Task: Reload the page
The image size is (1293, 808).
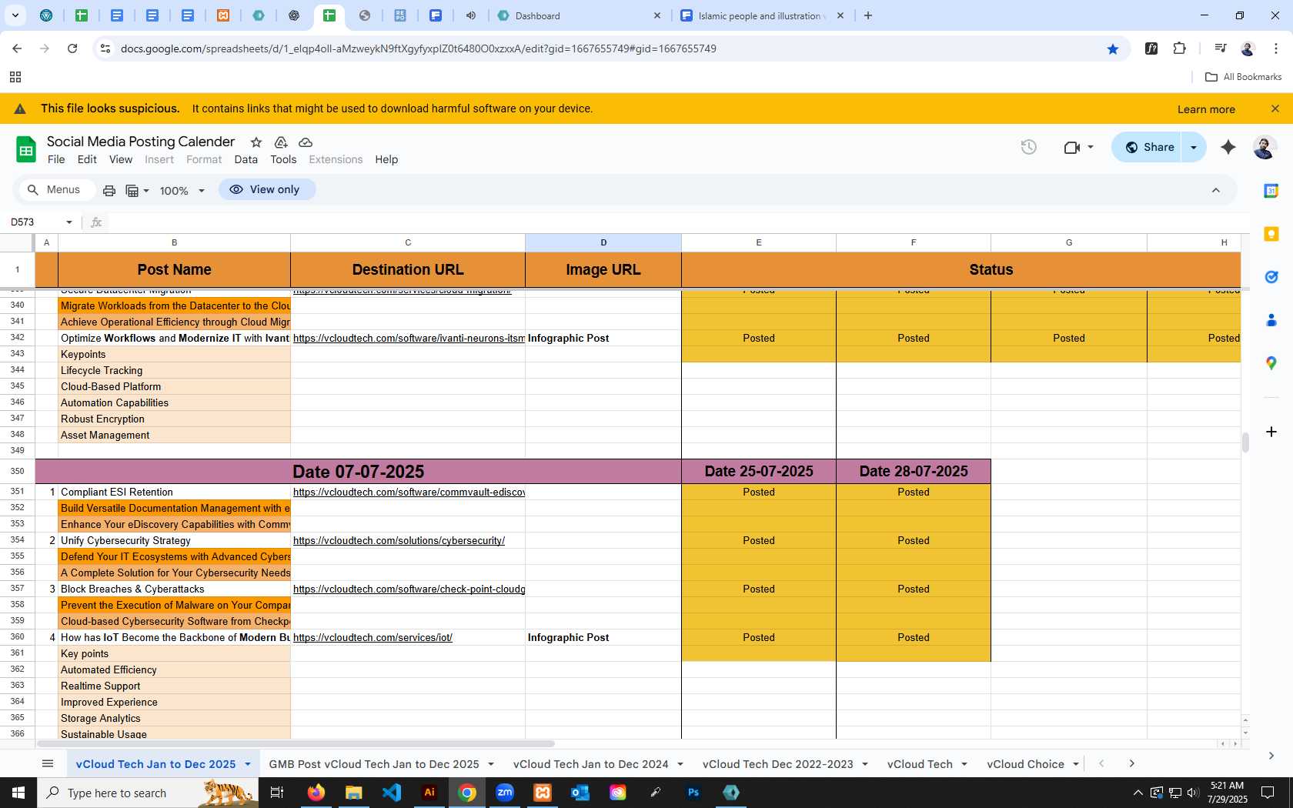Action: pyautogui.click(x=72, y=48)
